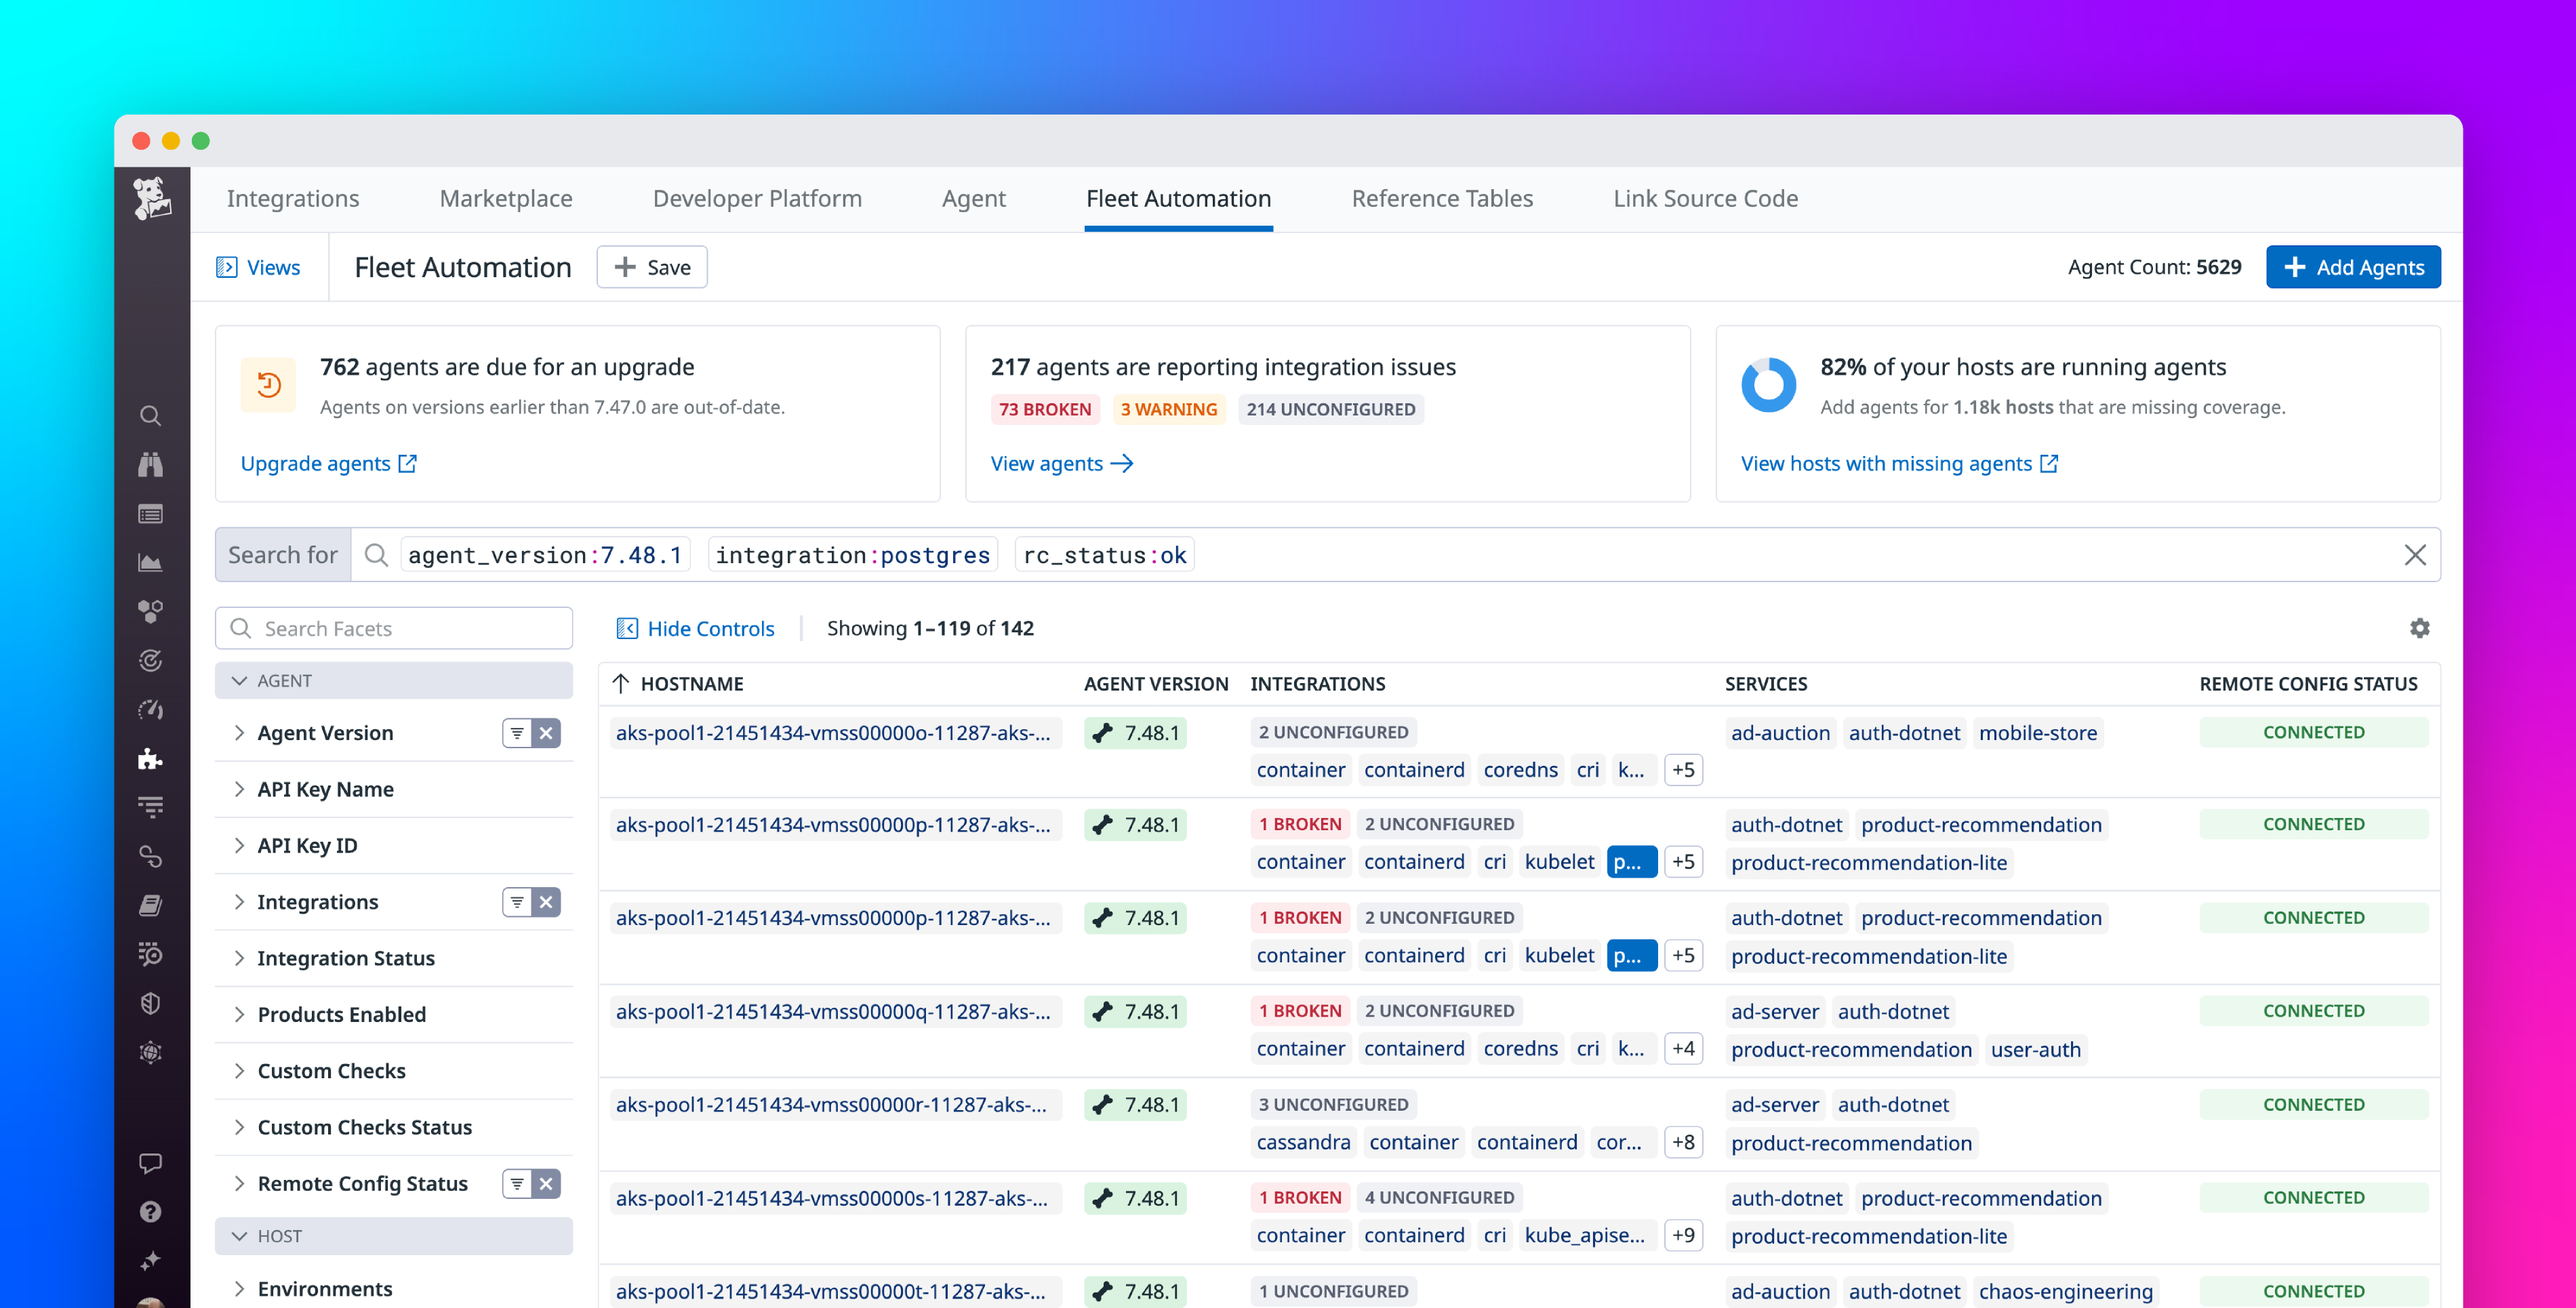The width and height of the screenshot is (2576, 1308).
Task: Remove the Remote Config Status filter
Action: point(546,1183)
